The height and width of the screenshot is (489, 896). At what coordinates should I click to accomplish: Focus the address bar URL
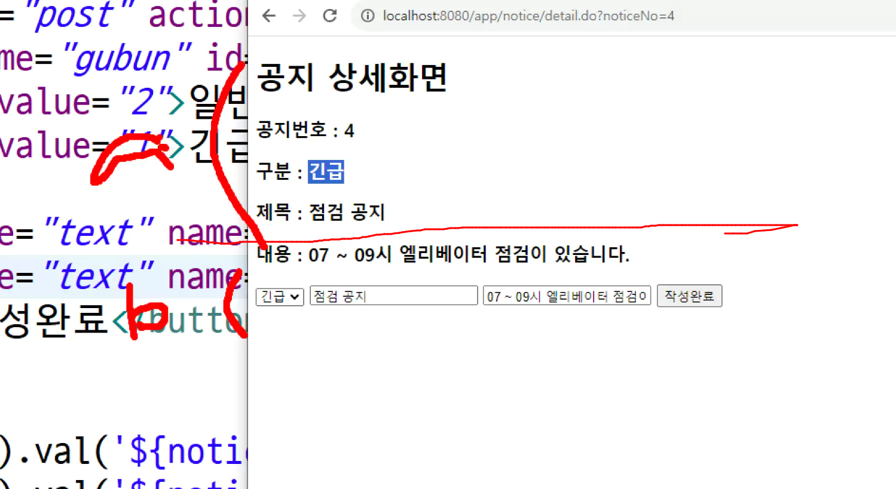[528, 16]
